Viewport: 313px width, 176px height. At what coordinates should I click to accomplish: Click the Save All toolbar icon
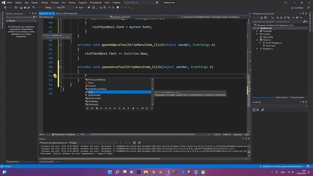click(28, 8)
